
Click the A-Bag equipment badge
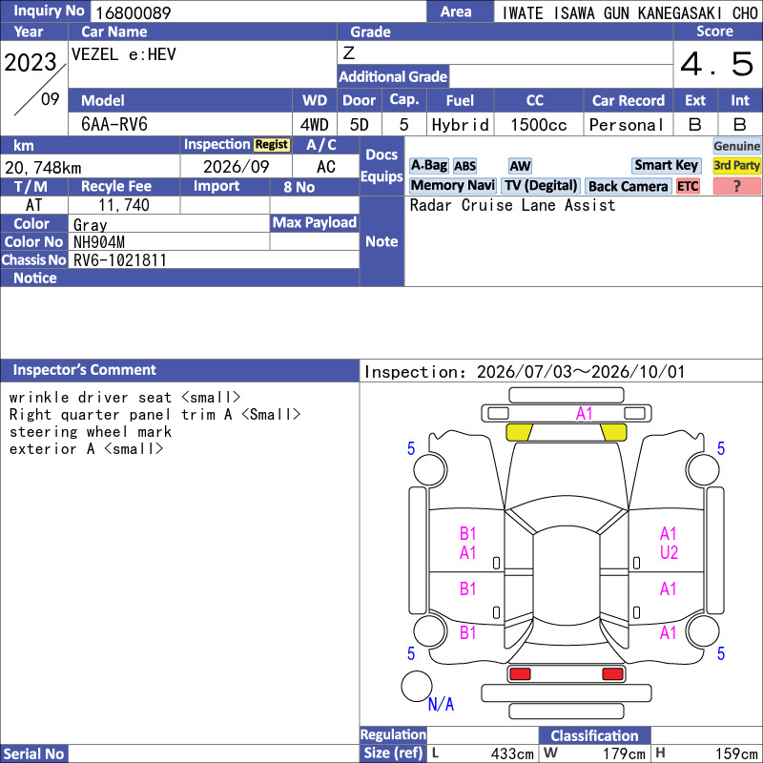point(428,165)
